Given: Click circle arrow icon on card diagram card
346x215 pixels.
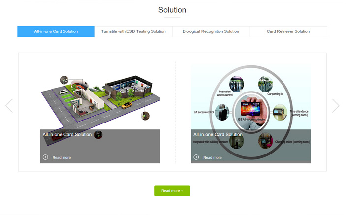Looking at the screenshot, I should 196,157.
